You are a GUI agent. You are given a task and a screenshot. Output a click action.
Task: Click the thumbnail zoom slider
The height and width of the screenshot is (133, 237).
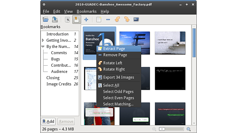coord(171,129)
